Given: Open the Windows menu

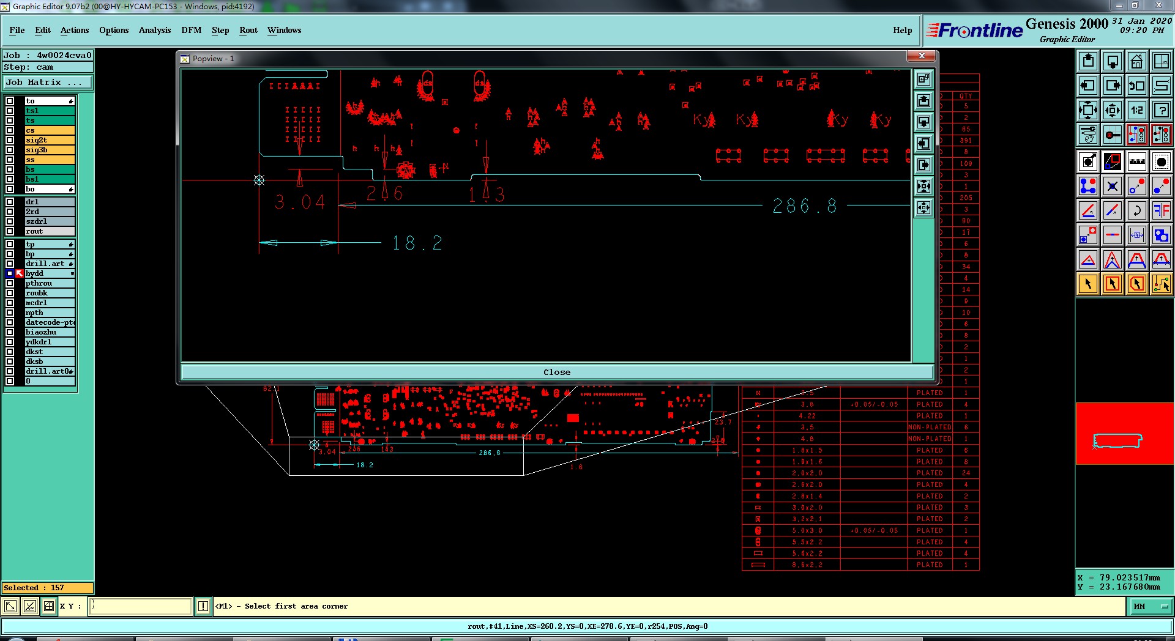Looking at the screenshot, I should click(x=284, y=30).
